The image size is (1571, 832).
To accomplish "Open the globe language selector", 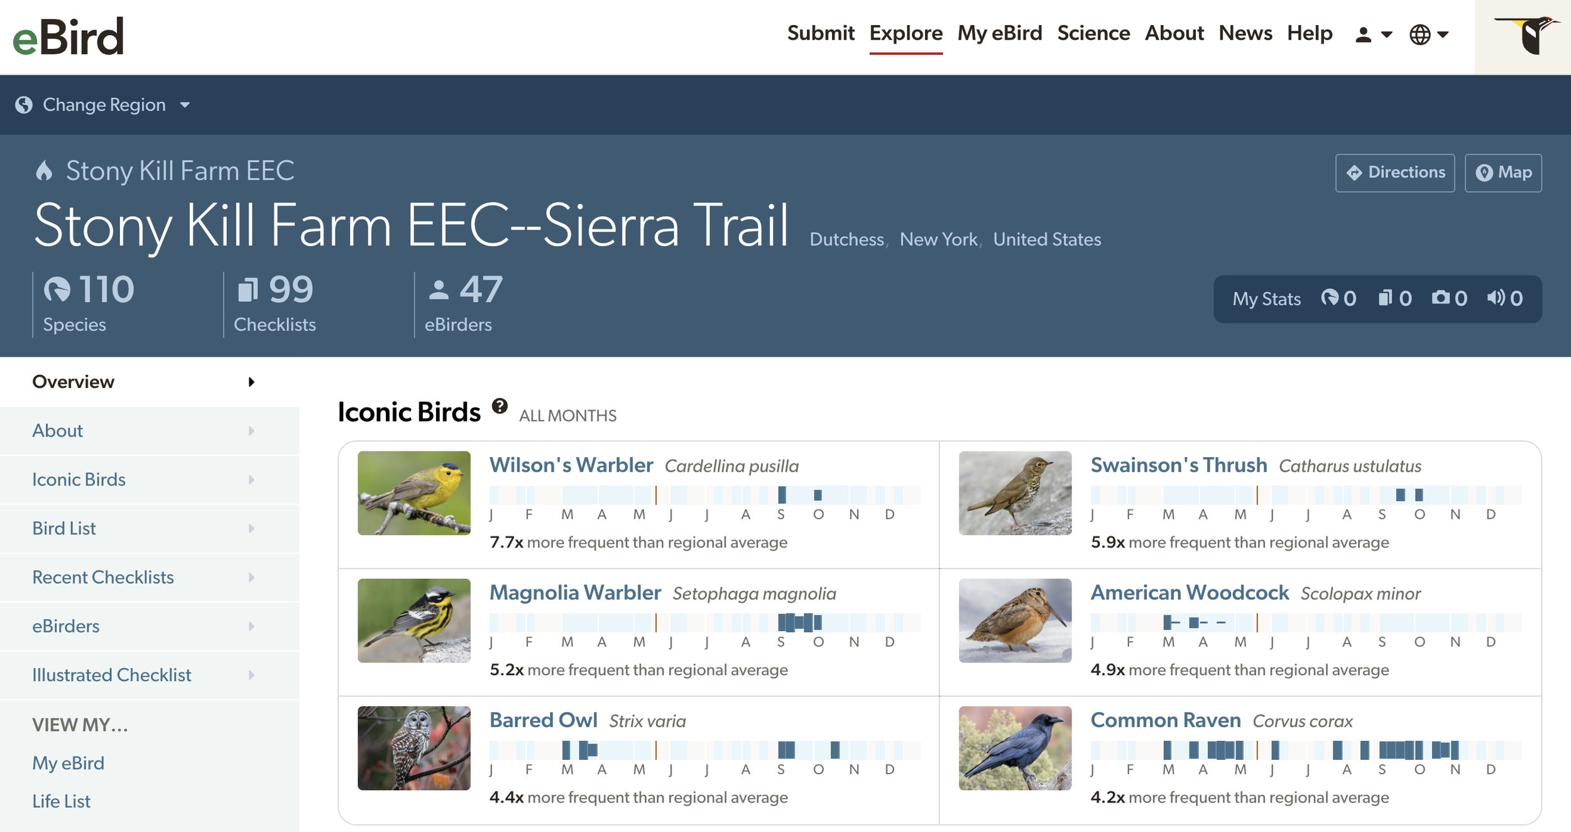I will (x=1420, y=34).
